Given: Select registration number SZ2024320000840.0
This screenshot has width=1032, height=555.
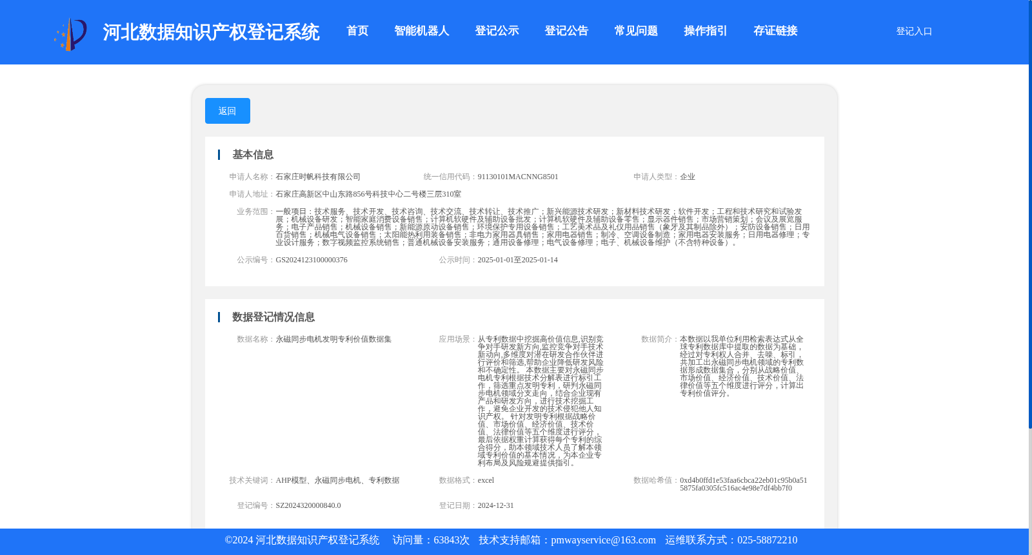Looking at the screenshot, I should [308, 505].
